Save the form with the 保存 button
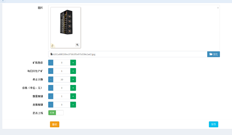The image size is (232, 135). (213, 124)
